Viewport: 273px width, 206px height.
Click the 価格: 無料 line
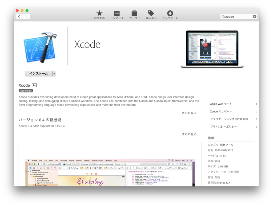tap(214, 161)
